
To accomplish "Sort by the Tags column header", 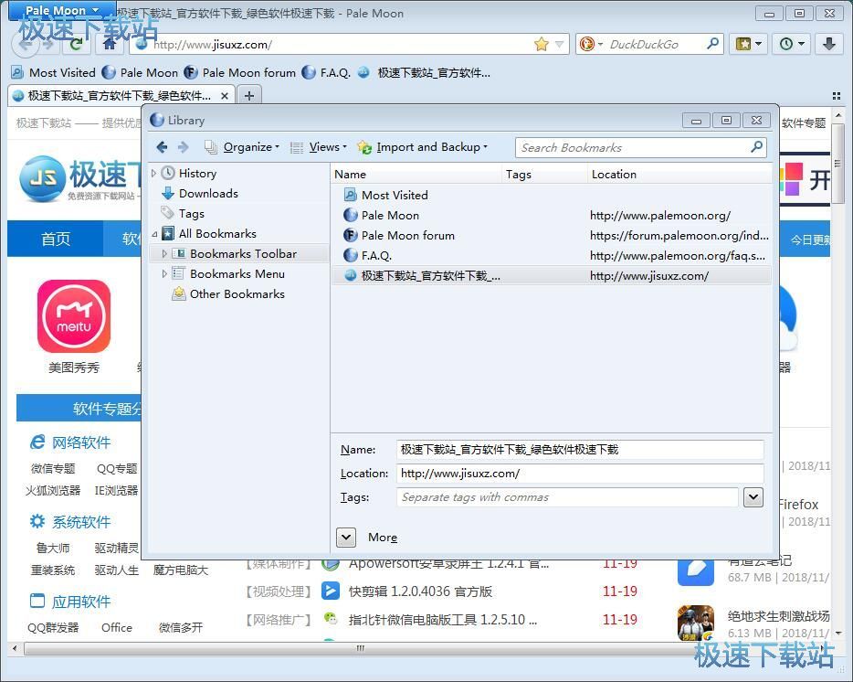I will pos(544,175).
